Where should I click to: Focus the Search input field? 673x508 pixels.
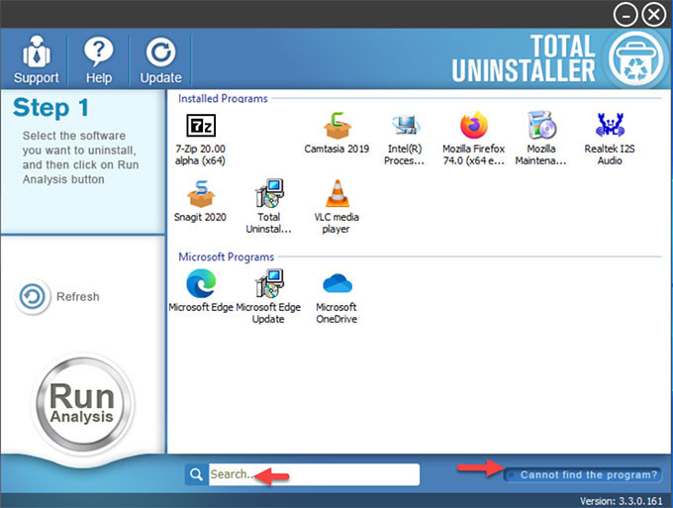314,474
